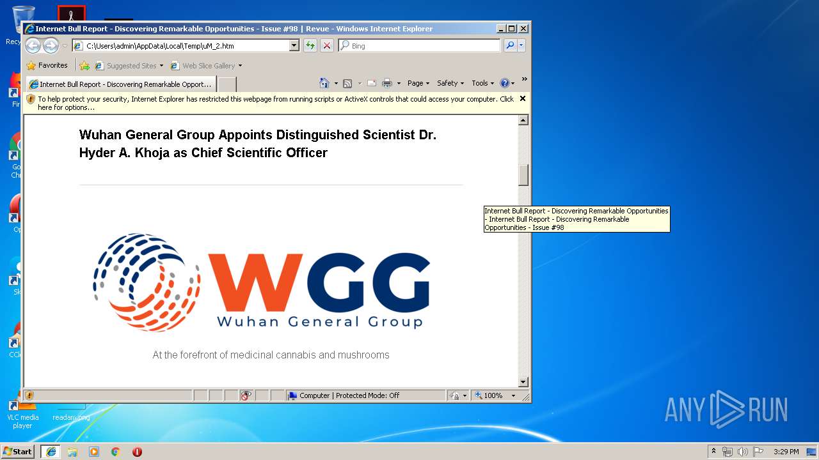The height and width of the screenshot is (460, 819).
Task: Click the 100% zoom level button
Action: click(x=489, y=395)
